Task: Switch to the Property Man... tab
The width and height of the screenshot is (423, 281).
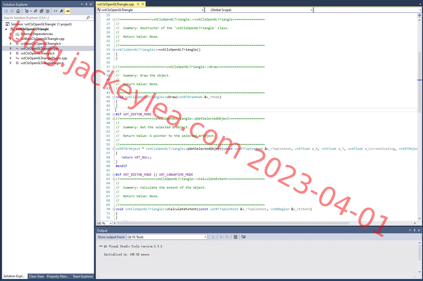Action: [x=58, y=276]
